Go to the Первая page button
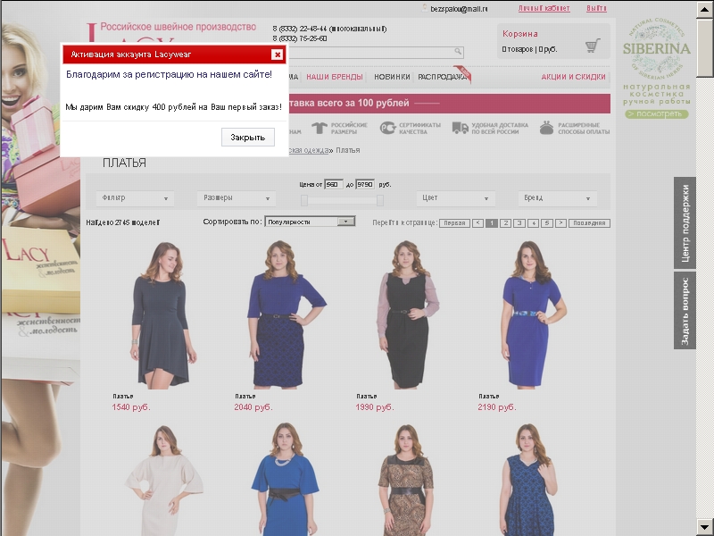The image size is (714, 536). pos(454,222)
